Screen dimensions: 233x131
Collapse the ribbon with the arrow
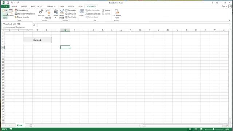pyautogui.click(x=229, y=20)
